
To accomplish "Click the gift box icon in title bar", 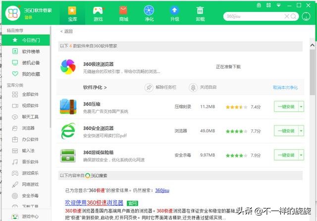I will tap(259, 5).
